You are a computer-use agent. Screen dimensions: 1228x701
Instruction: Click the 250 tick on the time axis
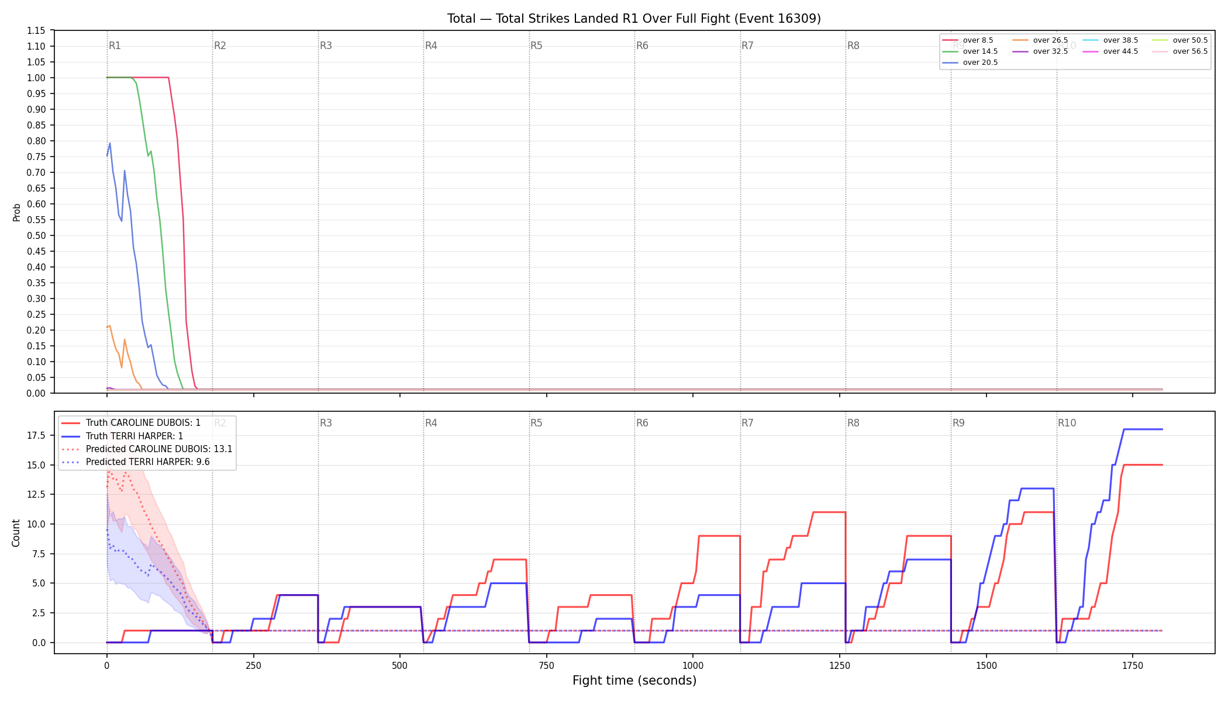coord(253,665)
